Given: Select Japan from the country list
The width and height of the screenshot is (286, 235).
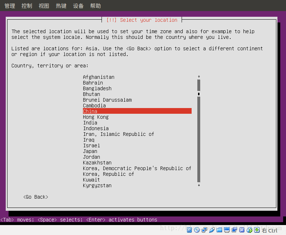Looking at the screenshot, I should (x=90, y=151).
